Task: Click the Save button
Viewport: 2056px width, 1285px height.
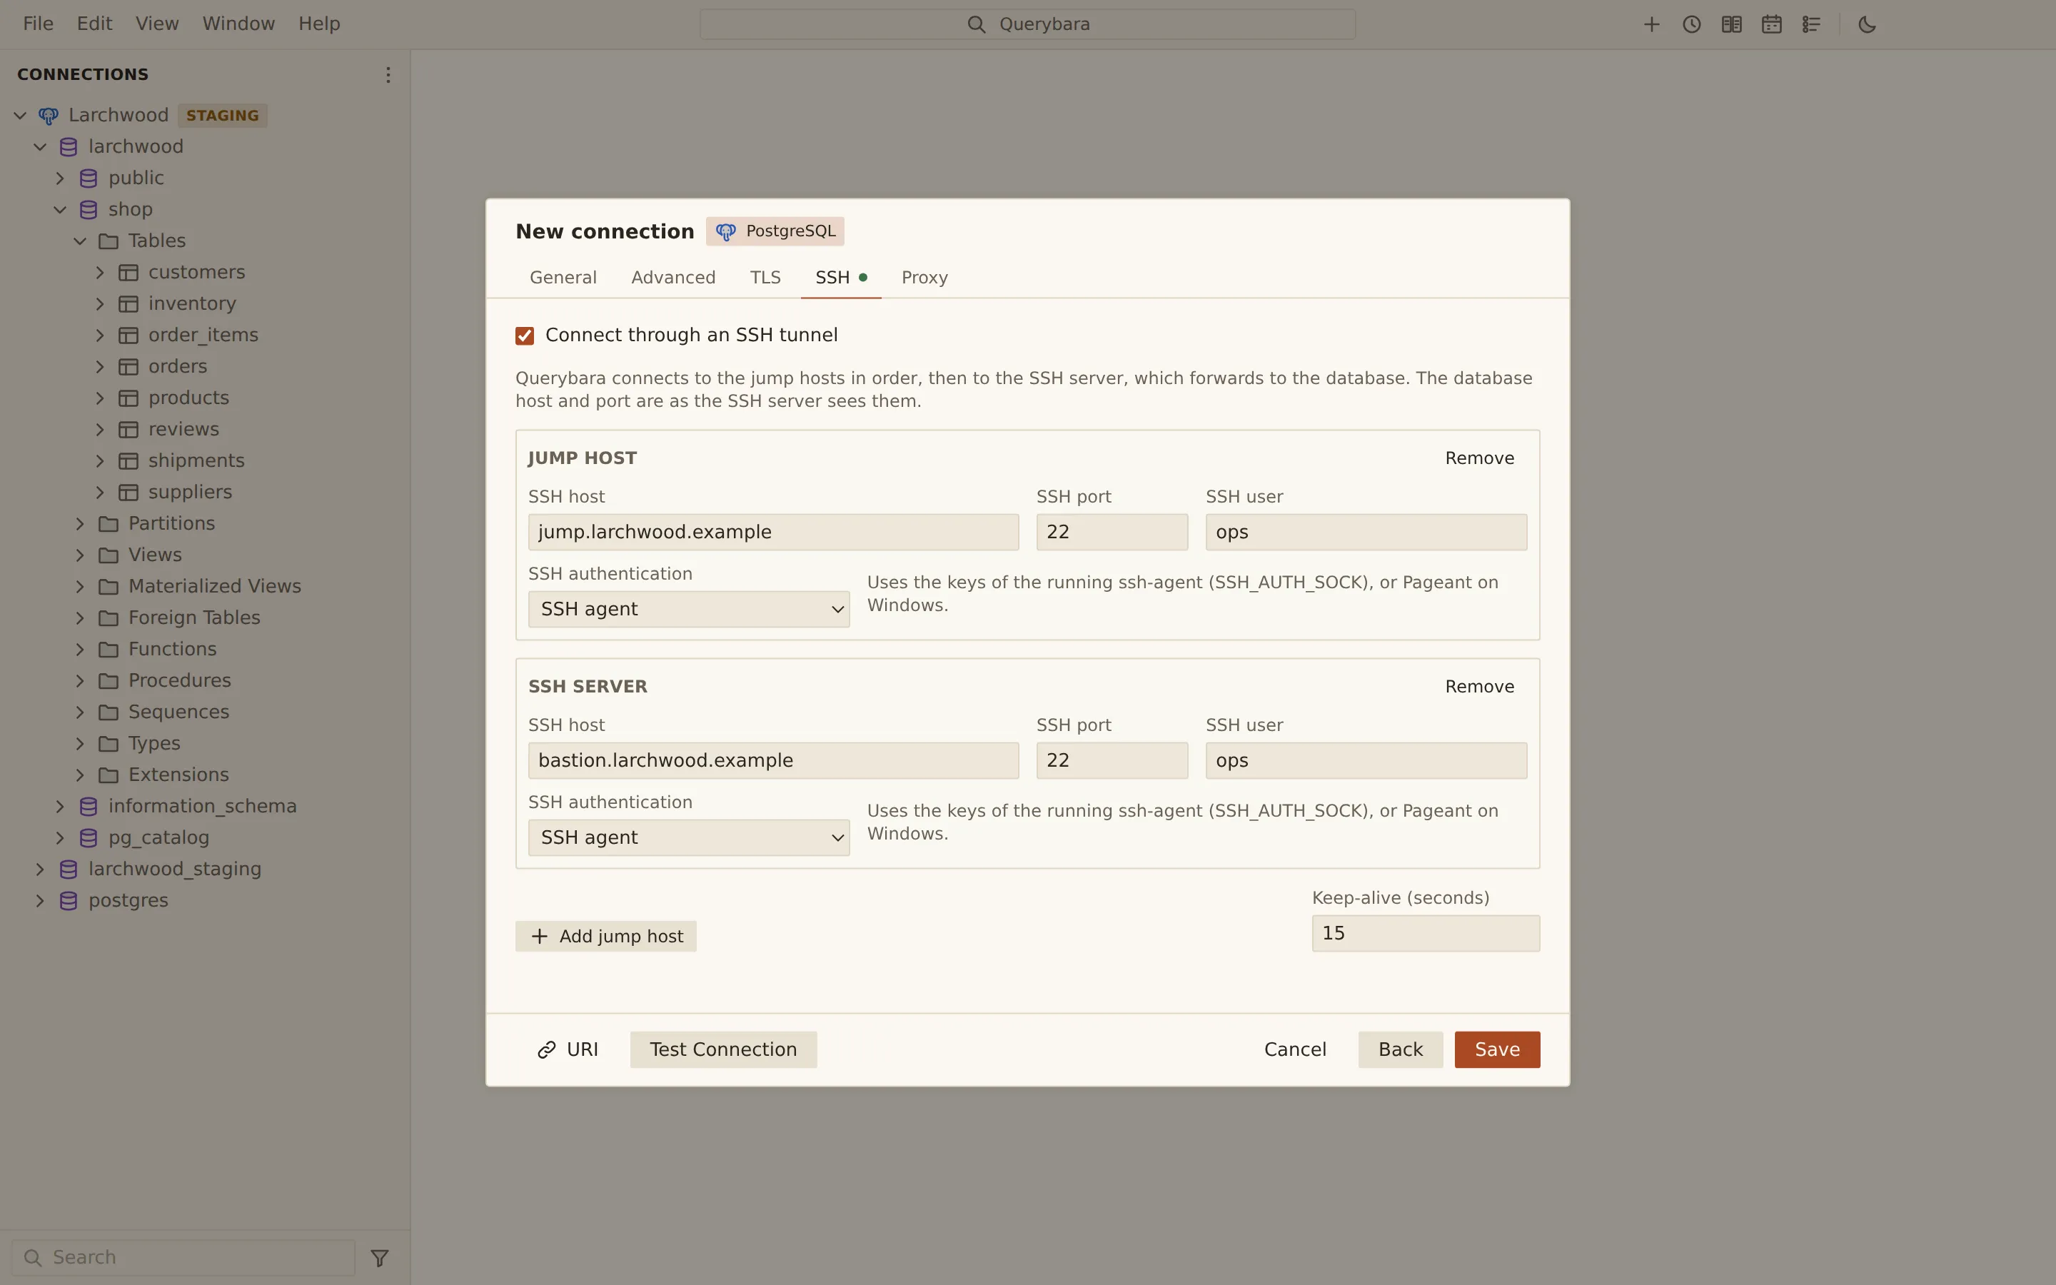Action: coord(1497,1049)
